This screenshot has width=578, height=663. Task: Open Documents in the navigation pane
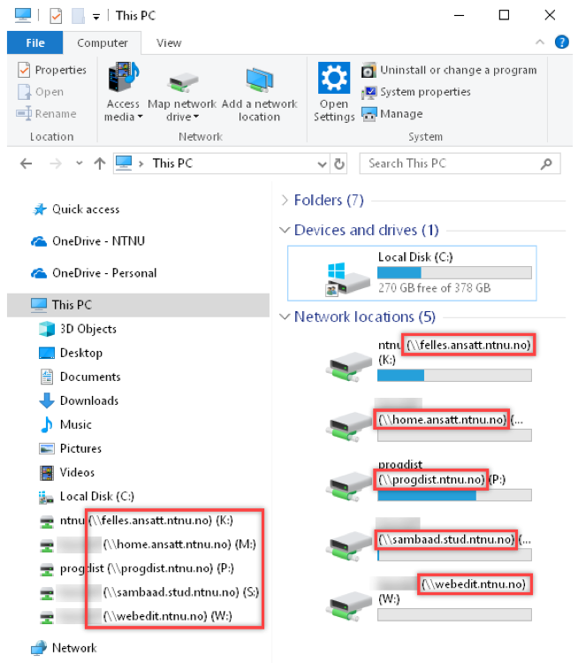[x=80, y=377]
